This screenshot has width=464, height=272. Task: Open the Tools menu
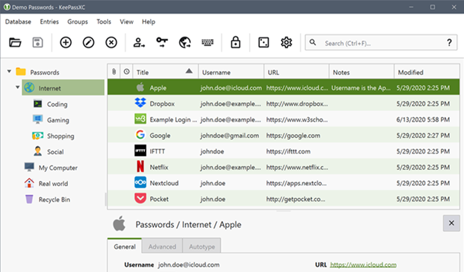point(104,22)
